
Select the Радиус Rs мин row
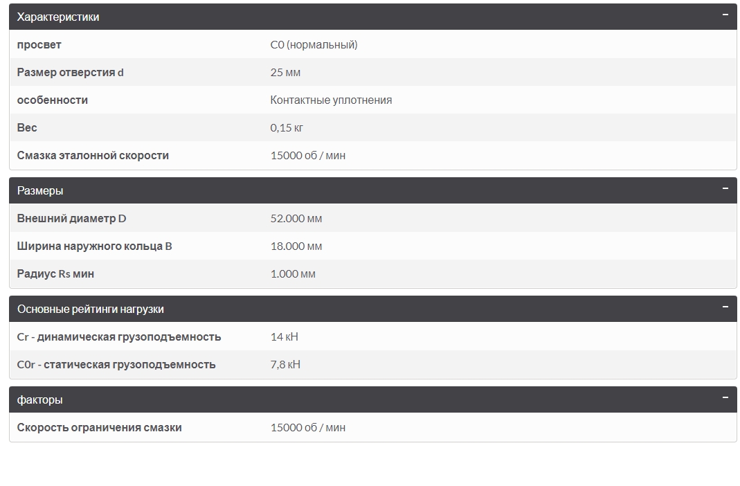[x=373, y=273]
